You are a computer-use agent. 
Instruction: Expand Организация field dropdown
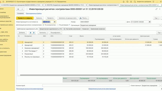[x=160, y=25]
